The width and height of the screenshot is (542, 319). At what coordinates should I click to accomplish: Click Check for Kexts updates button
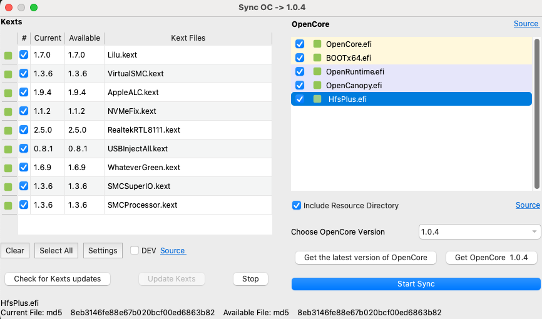tap(58, 279)
